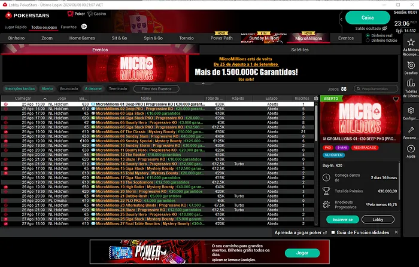This screenshot has height=267, width=419.
Task: Open the Caixa cashier button
Action: [x=368, y=17]
